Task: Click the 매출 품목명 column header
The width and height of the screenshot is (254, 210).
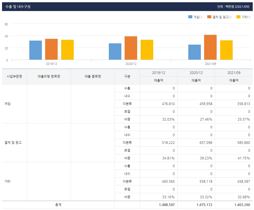Action: (93, 76)
